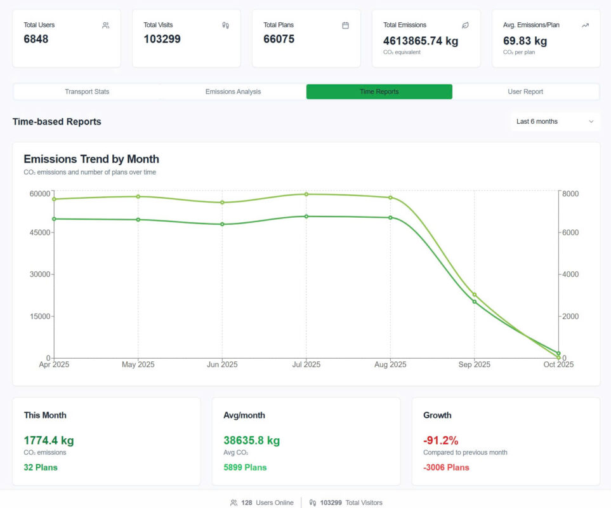611x508 pixels.
Task: Select the Time Reports tab
Action: (x=379, y=91)
